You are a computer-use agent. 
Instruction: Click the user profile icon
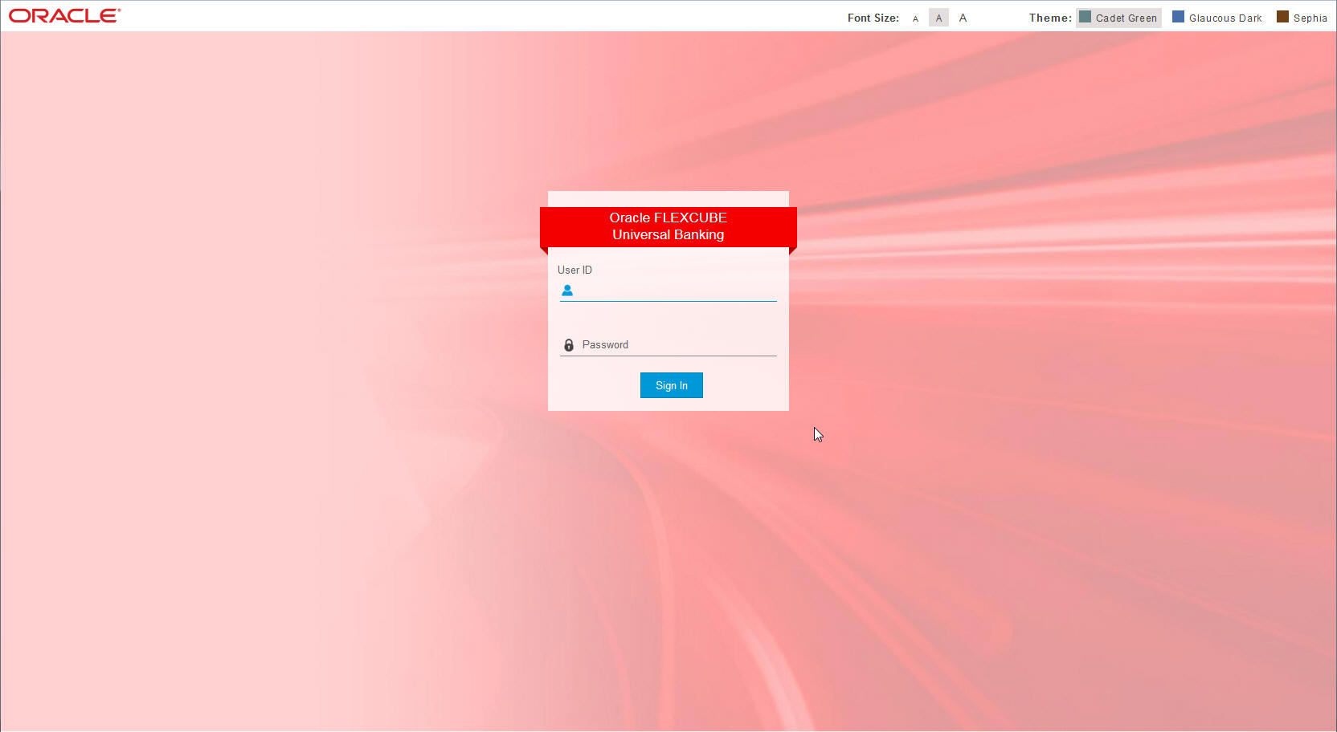click(x=567, y=291)
